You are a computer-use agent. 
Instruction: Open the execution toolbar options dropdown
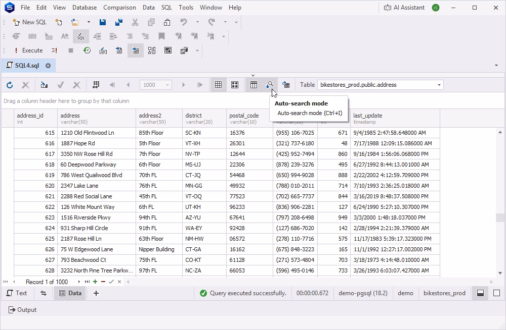[197, 50]
